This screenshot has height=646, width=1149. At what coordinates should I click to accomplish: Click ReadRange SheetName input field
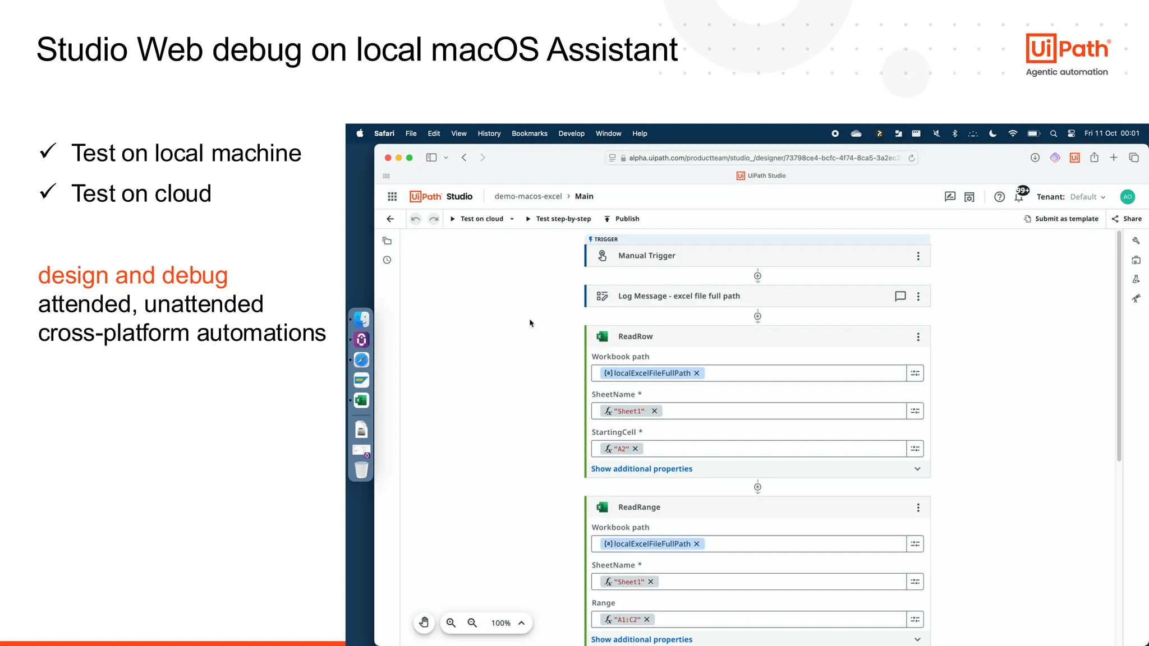click(x=748, y=582)
